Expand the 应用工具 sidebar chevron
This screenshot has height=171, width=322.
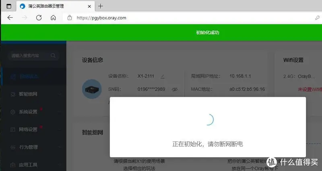60,165
